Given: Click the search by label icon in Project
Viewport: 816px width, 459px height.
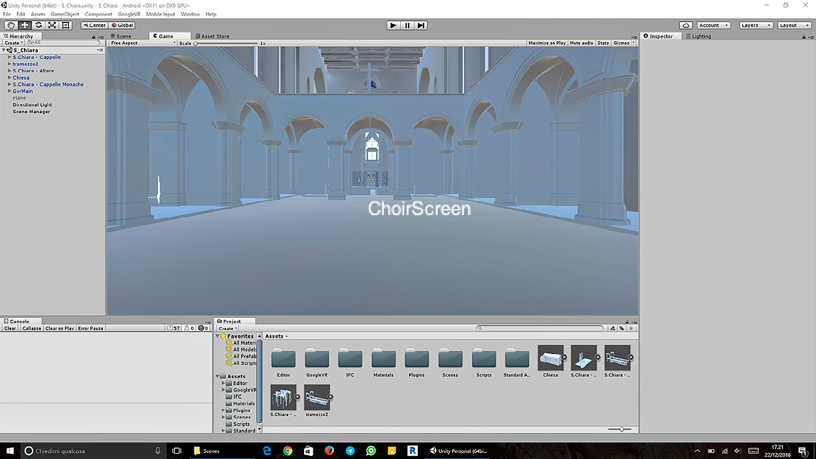Looking at the screenshot, I should pos(622,328).
